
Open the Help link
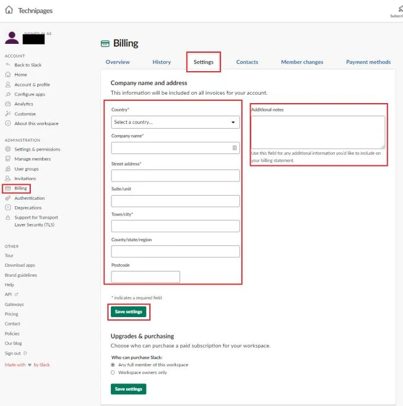tap(9, 285)
